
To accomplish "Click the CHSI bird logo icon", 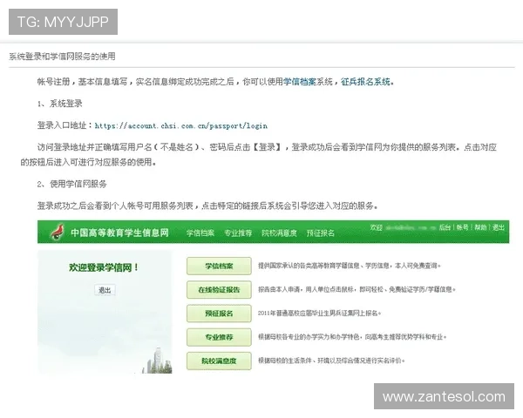I will pyautogui.click(x=58, y=232).
